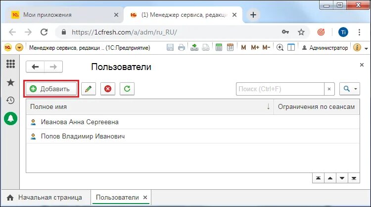Click the 1C logo icon in app toolbar
Screen dimensions: 371x207
pos(8,48)
